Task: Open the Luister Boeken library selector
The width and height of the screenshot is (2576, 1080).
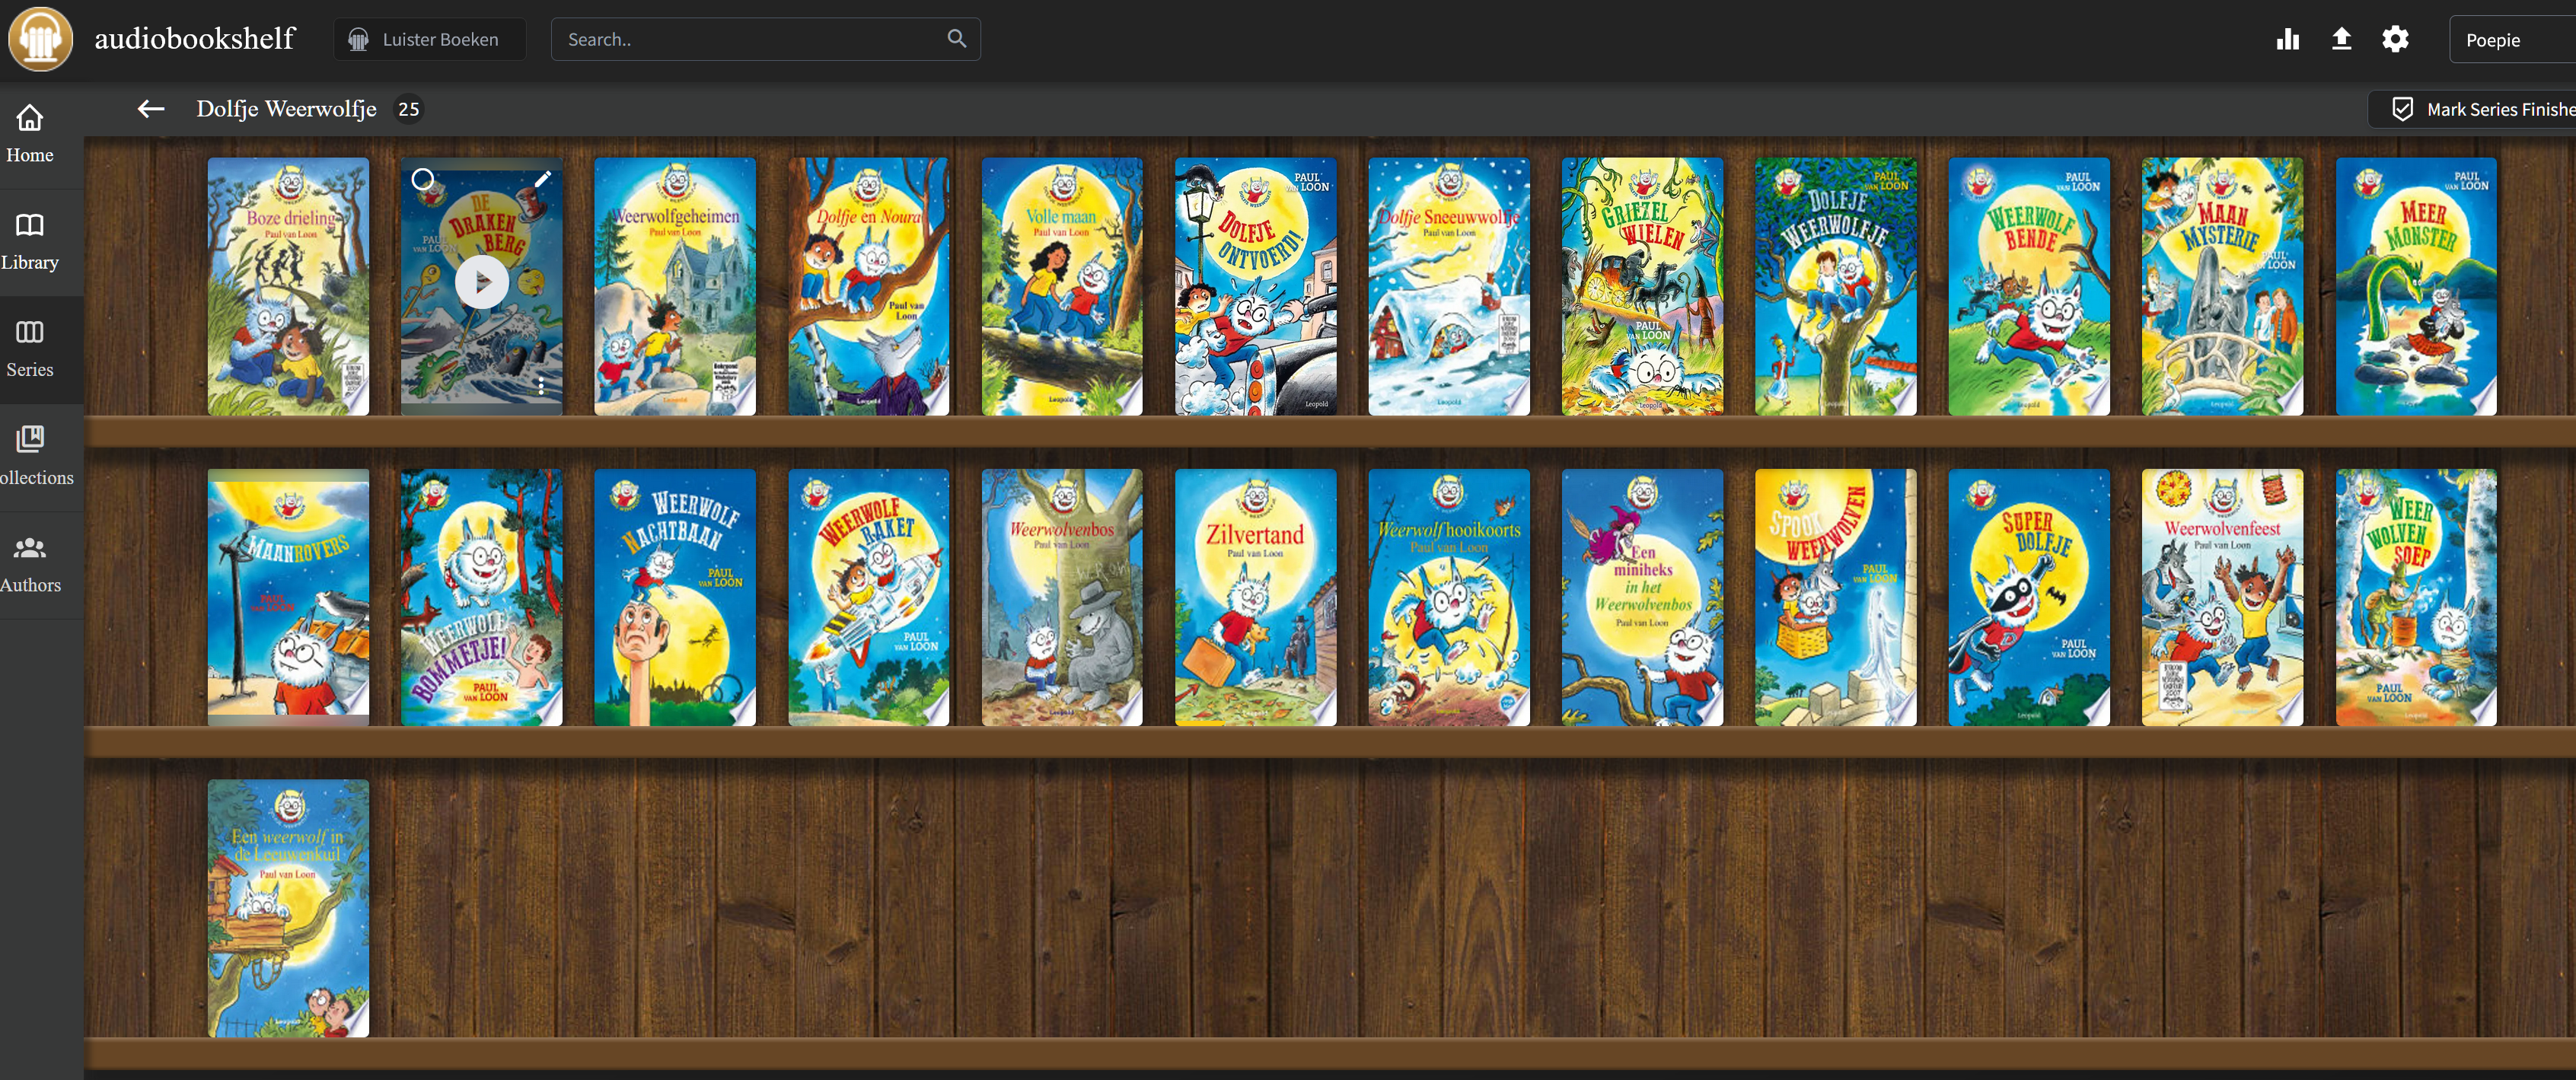Action: click(x=429, y=39)
